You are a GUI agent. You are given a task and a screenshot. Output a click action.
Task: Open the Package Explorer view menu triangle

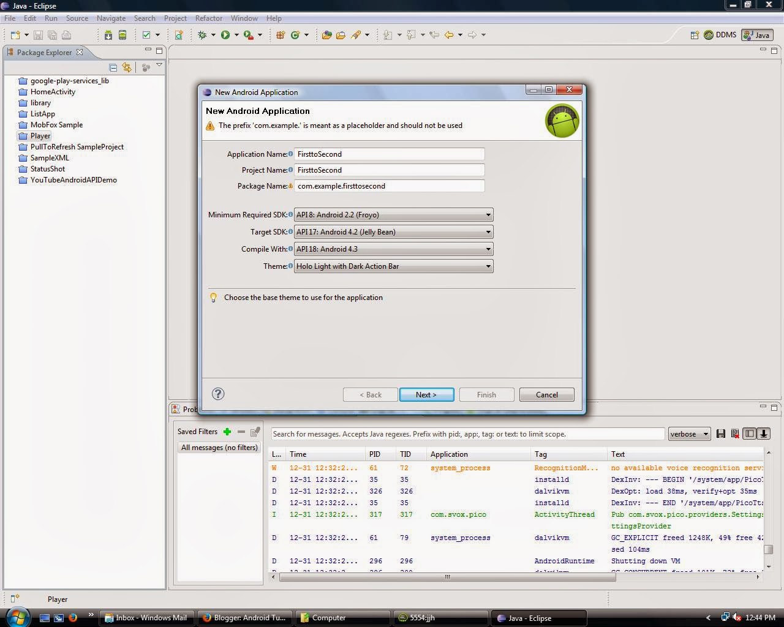pos(159,66)
